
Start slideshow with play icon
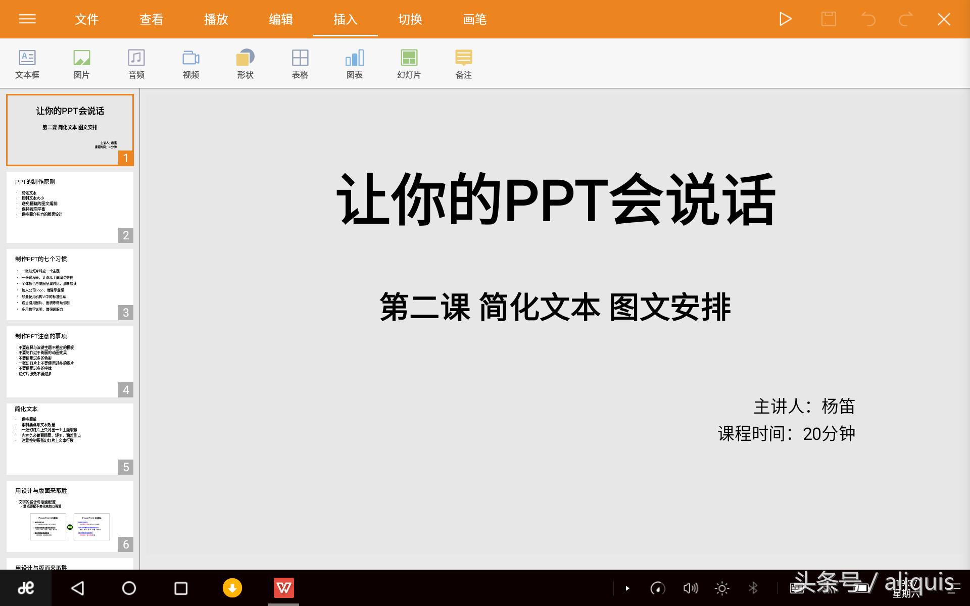785,19
